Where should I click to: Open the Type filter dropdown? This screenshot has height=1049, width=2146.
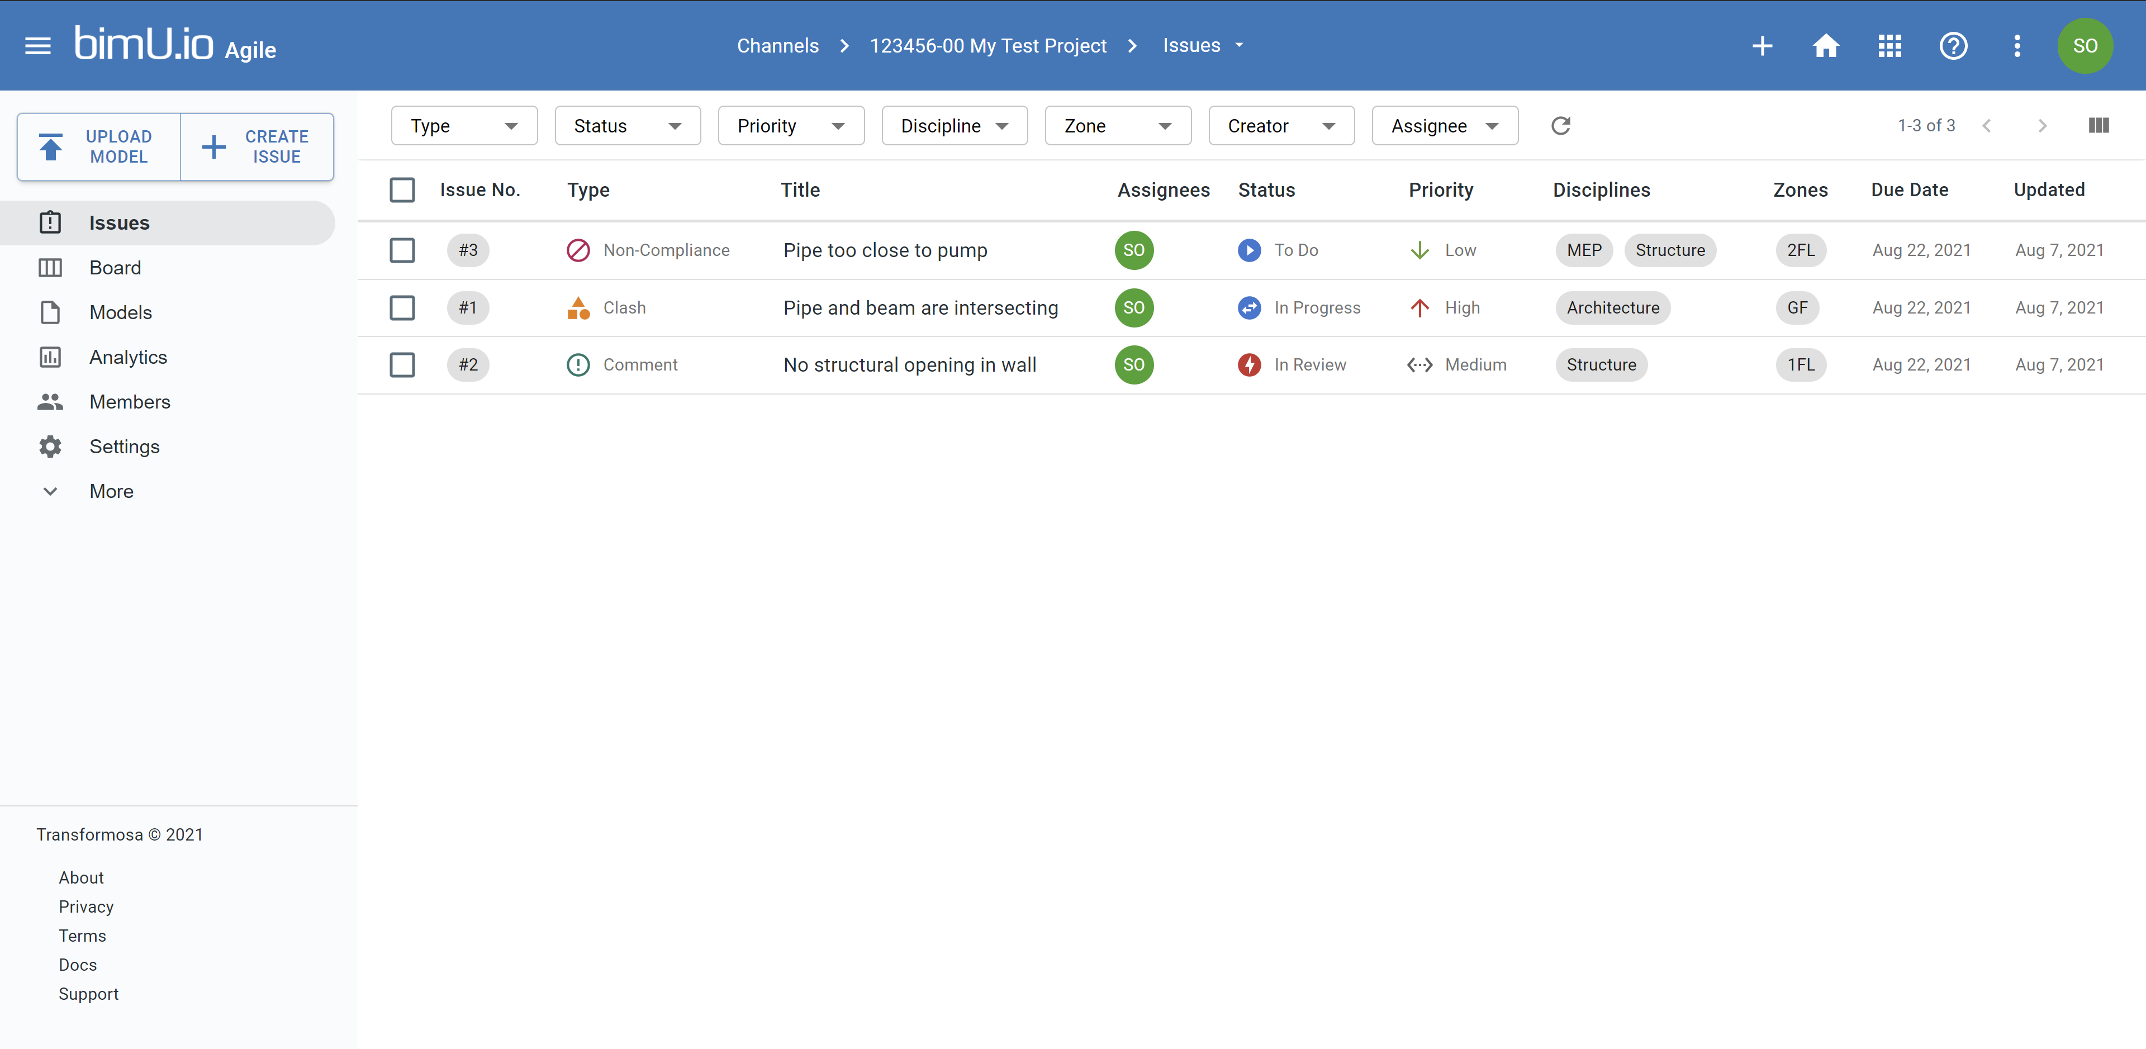tap(464, 126)
